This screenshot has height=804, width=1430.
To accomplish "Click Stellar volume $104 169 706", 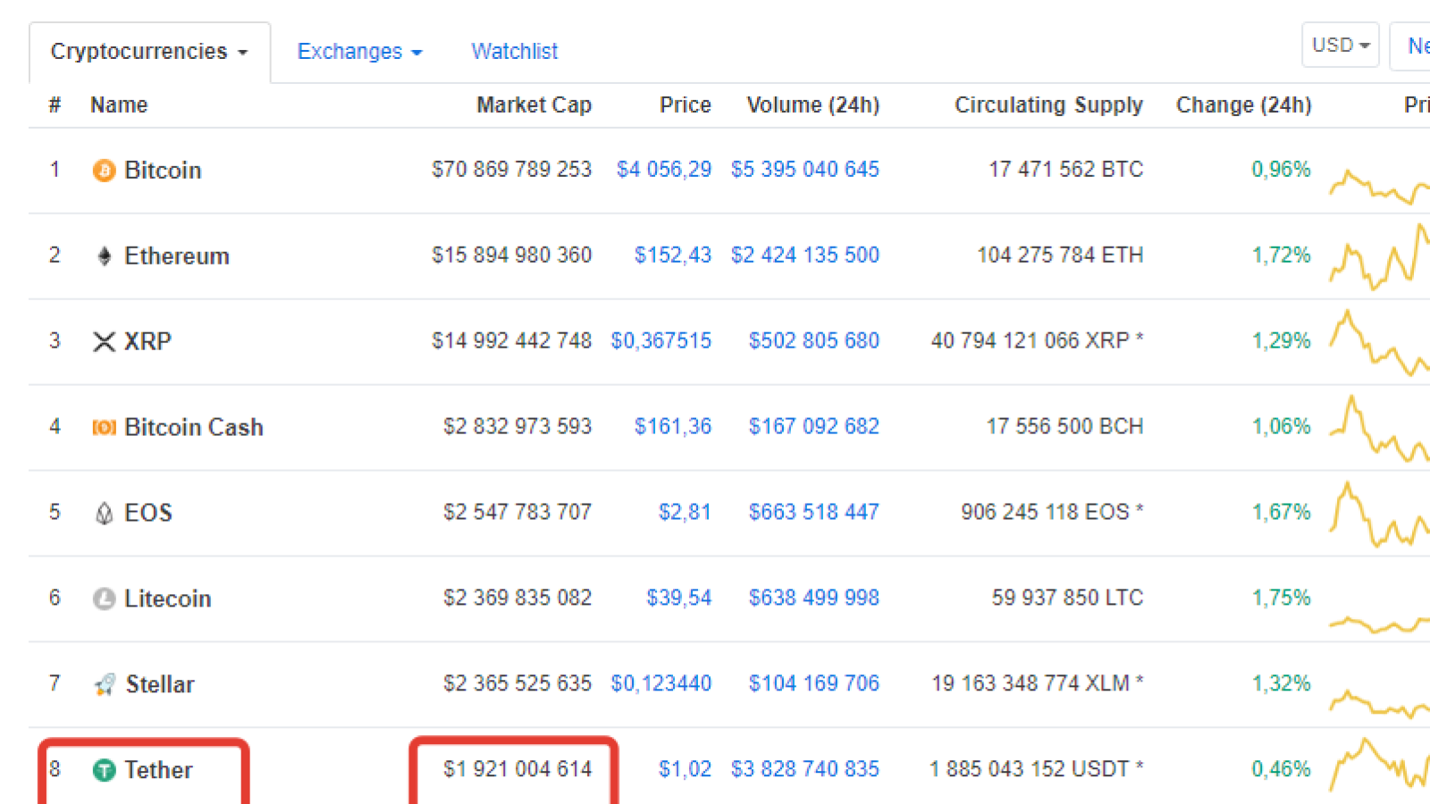I will pos(814,684).
